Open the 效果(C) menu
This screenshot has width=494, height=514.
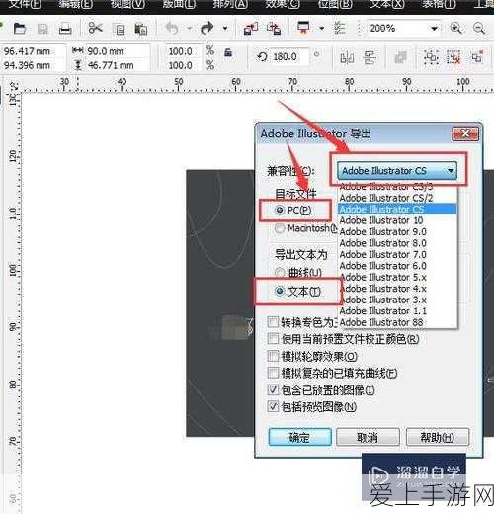(283, 4)
